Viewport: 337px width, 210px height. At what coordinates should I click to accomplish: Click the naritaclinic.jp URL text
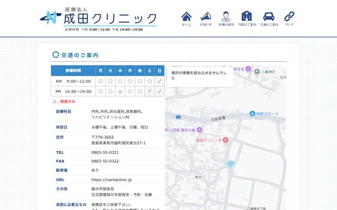(x=112, y=179)
